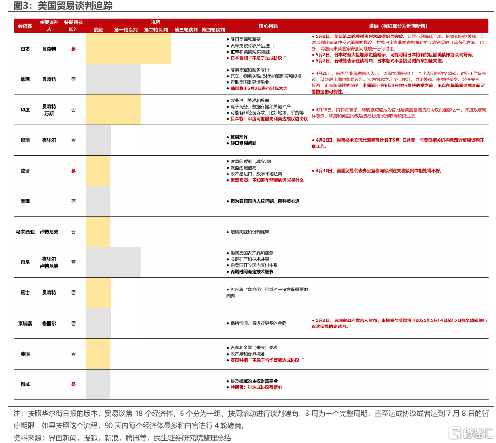
Task: Select the 柬埔寨 progress text starting "5月2日"
Action: tap(400, 323)
